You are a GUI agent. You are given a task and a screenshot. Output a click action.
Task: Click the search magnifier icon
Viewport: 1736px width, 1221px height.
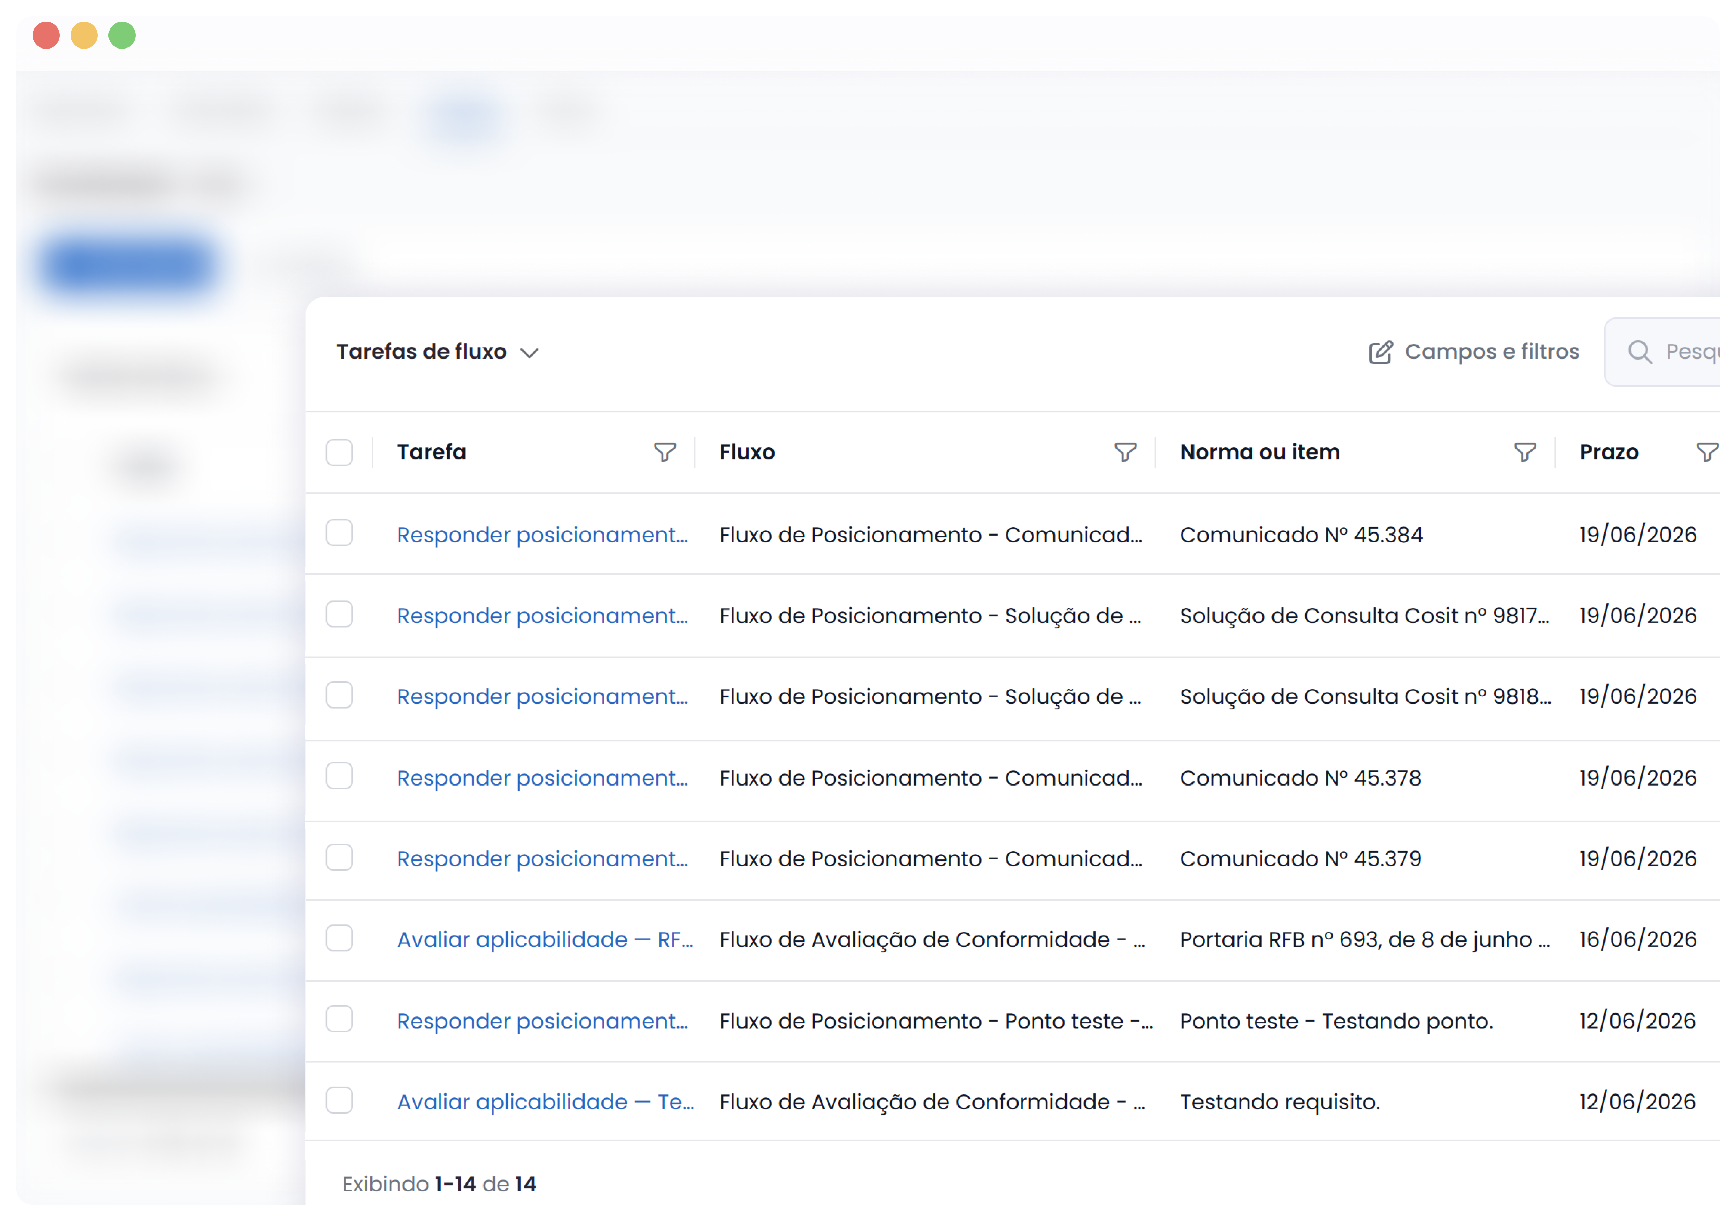pyautogui.click(x=1639, y=352)
